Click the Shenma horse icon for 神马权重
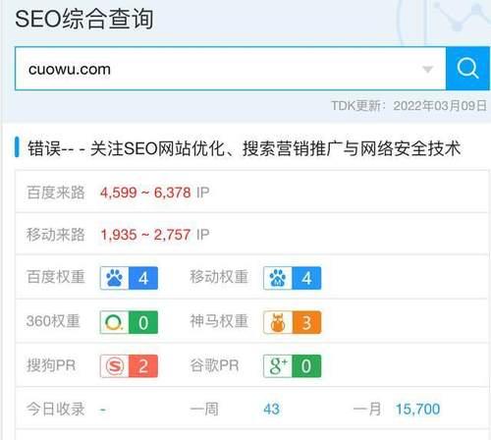This screenshot has height=440, width=491. (x=278, y=322)
